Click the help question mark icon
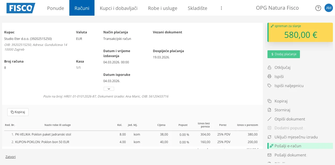The height and width of the screenshot is (165, 335). tap(318, 8)
